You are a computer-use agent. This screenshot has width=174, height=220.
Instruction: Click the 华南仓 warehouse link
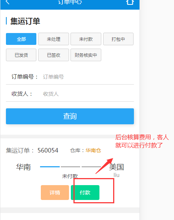pos(93,150)
